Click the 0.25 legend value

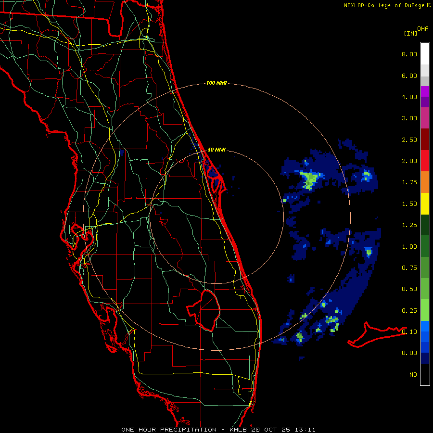tap(409, 311)
